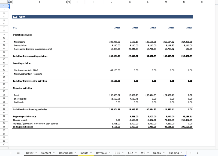Open the Funding tab dropdown arrow

point(181,153)
